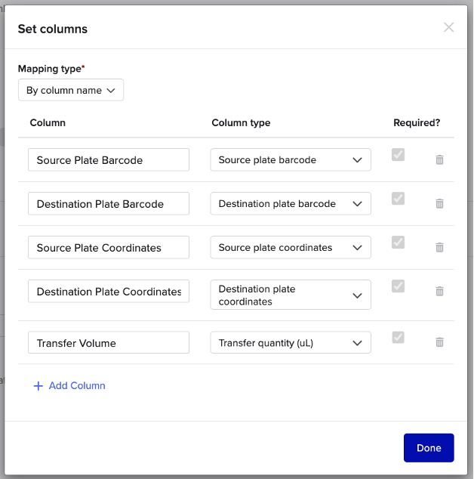The image size is (474, 479).
Task: Click trash icon for Destination Plate Barcode
Action: tap(439, 204)
